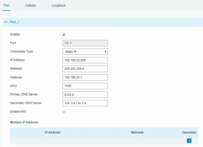
Task: Open the Loopback tab
Action: 59,5
